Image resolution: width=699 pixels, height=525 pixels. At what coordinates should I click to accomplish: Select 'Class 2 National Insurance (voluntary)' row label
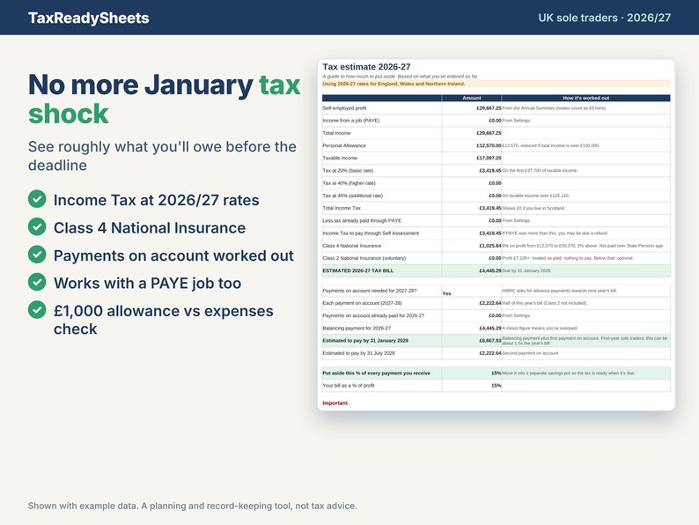click(x=364, y=258)
